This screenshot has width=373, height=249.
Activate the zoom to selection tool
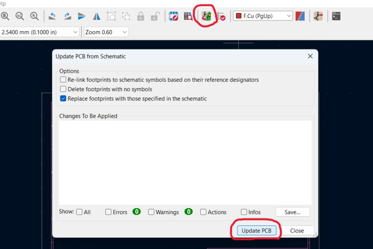[35, 16]
